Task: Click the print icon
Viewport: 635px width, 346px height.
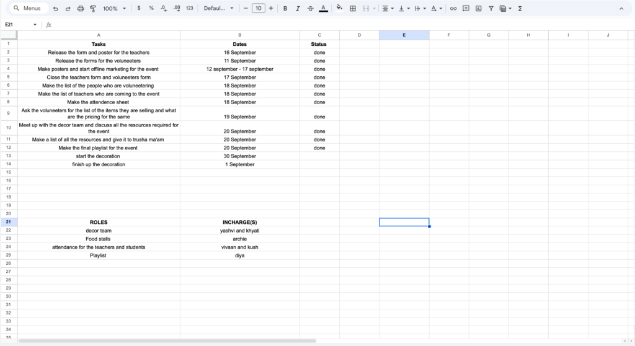Action: pos(81,9)
